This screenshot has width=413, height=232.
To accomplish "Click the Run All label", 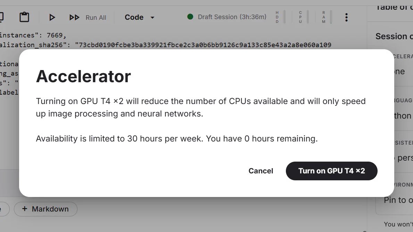I will point(96,18).
